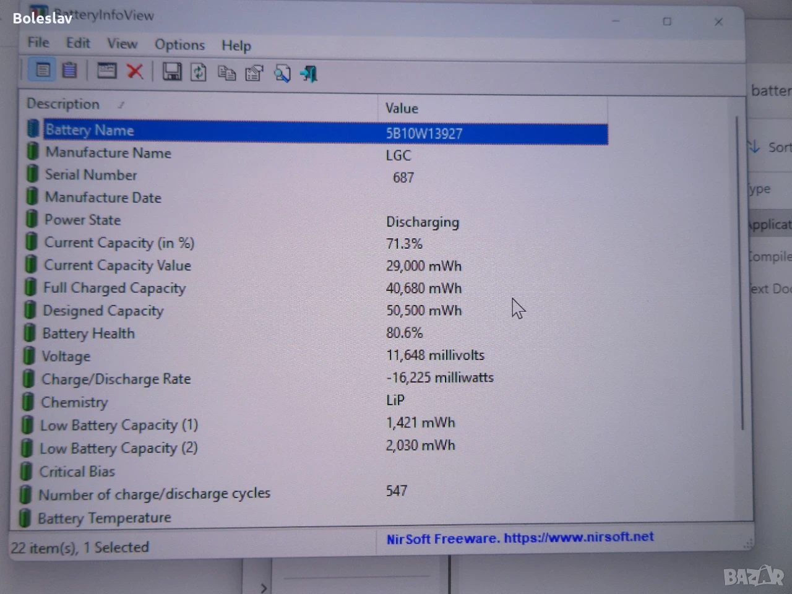Click battery icon beside Battery Temperature
This screenshot has width=792, height=594.
[x=25, y=517]
